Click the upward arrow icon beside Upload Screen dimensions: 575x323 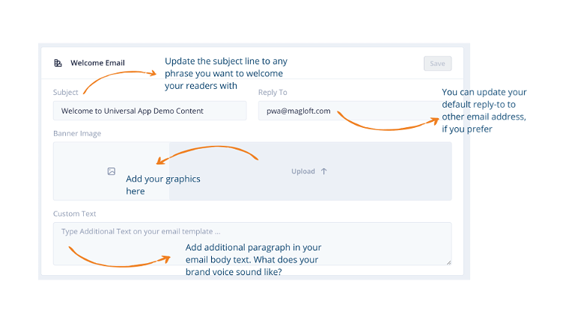pyautogui.click(x=323, y=171)
